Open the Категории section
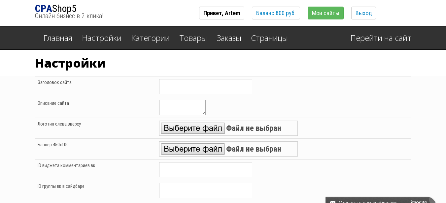Screen dimensions: 446x203 click(x=150, y=38)
